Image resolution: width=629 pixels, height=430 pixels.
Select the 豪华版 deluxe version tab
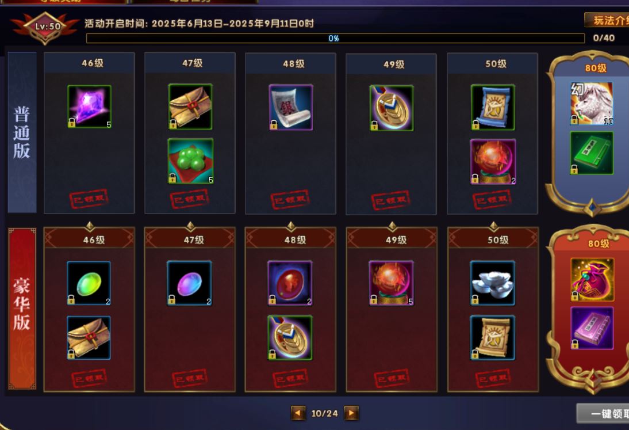click(22, 309)
